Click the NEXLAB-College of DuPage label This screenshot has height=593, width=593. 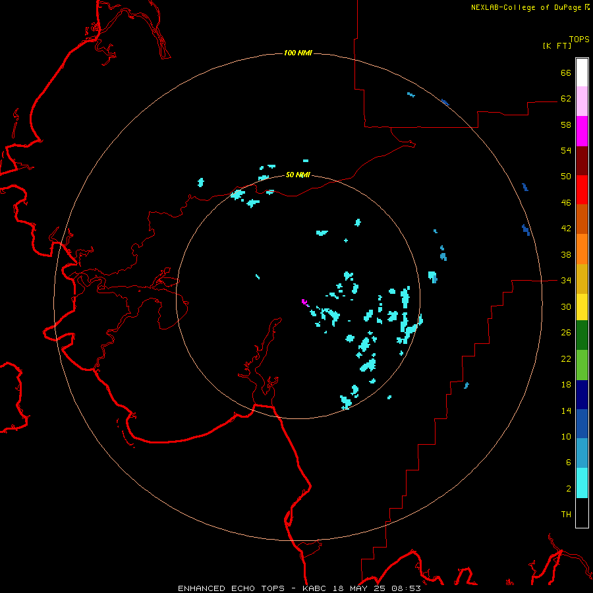[526, 7]
